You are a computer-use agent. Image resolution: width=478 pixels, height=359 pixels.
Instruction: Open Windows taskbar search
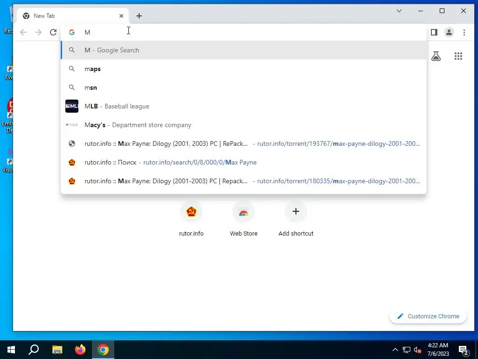[34, 350]
